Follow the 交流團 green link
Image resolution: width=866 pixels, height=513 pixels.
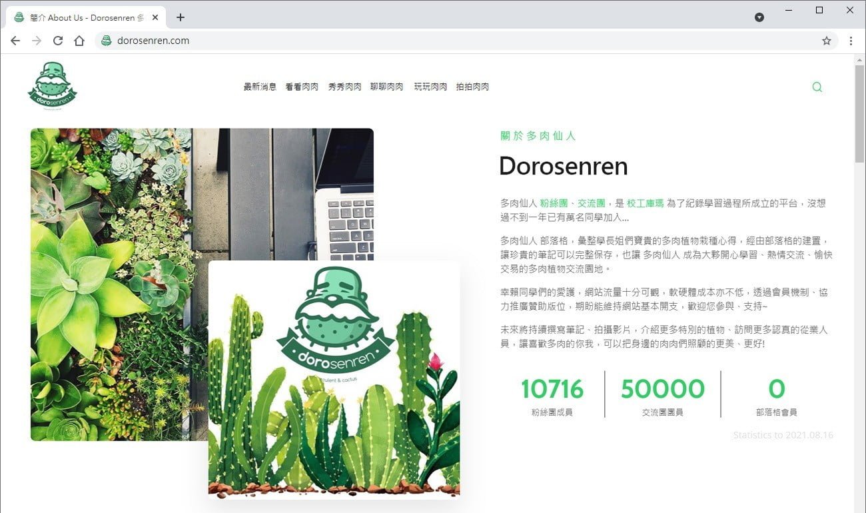click(x=591, y=203)
